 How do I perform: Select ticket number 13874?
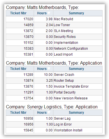pos(28,81)
